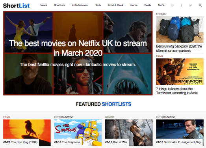206x148 pixels.
Task: Click the Terminator Dark Fate poster thumbnail
Action: (x=180, y=72)
